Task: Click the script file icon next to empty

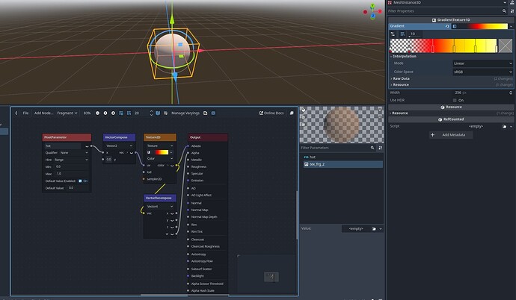Action: tap(503, 126)
